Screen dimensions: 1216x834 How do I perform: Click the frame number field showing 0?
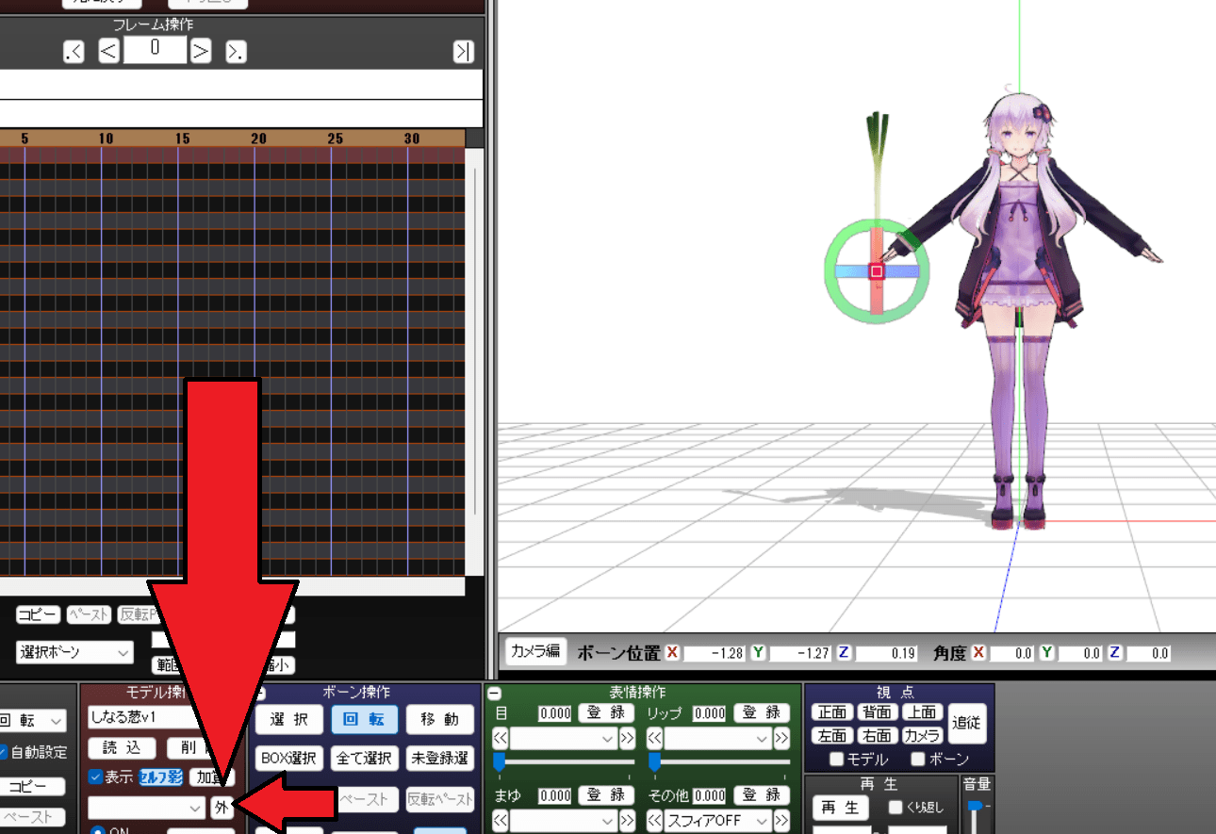(x=155, y=51)
